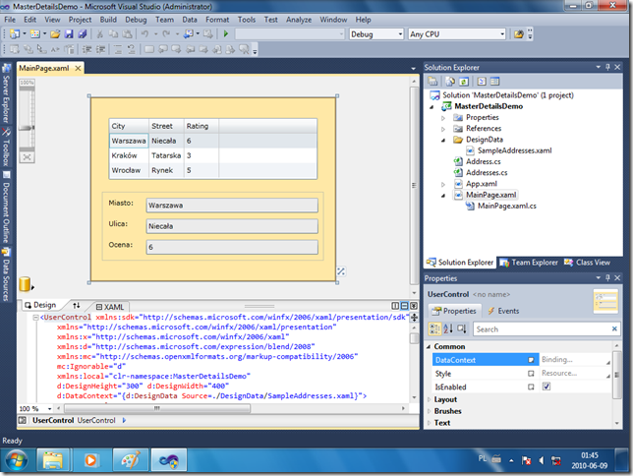Click the Refresh icon in Solution Explorer
The width and height of the screenshot is (633, 476).
[x=464, y=82]
